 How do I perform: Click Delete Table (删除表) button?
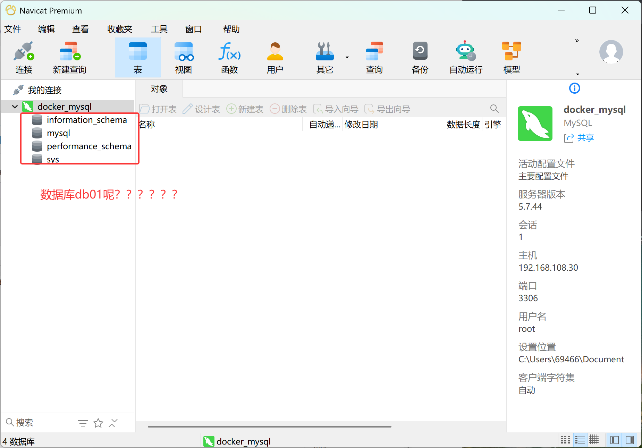coord(288,109)
